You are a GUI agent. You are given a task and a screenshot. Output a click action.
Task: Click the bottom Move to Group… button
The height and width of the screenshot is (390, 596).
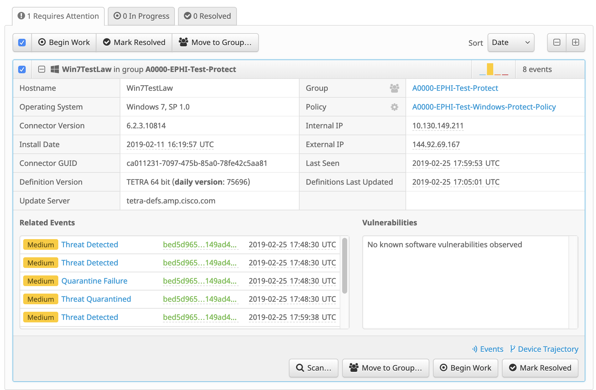click(x=386, y=368)
